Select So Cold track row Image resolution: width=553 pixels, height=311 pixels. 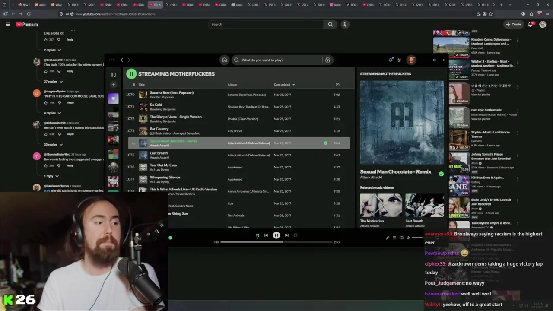point(238,107)
